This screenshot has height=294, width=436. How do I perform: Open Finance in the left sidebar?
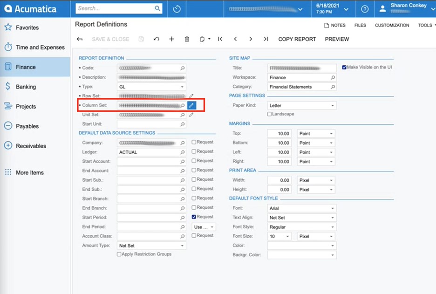coord(26,67)
